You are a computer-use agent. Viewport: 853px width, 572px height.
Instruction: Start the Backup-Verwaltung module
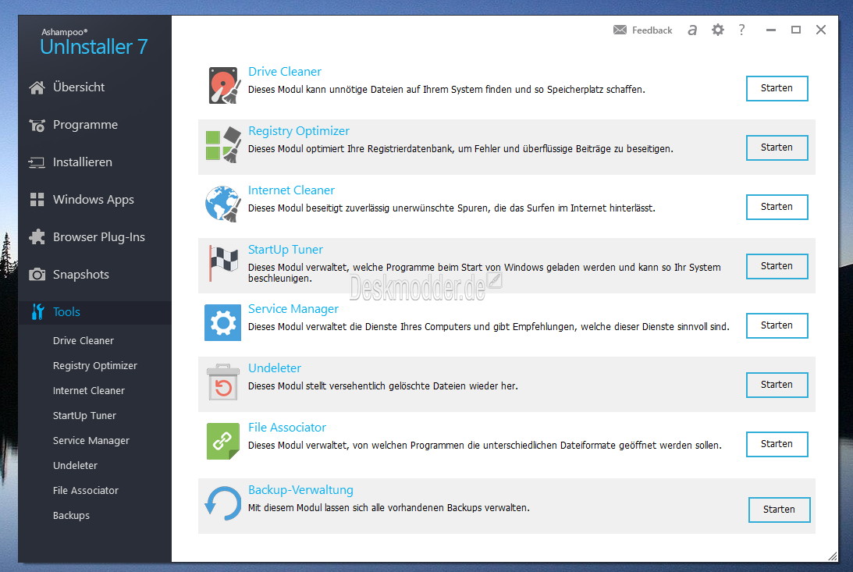click(x=779, y=510)
